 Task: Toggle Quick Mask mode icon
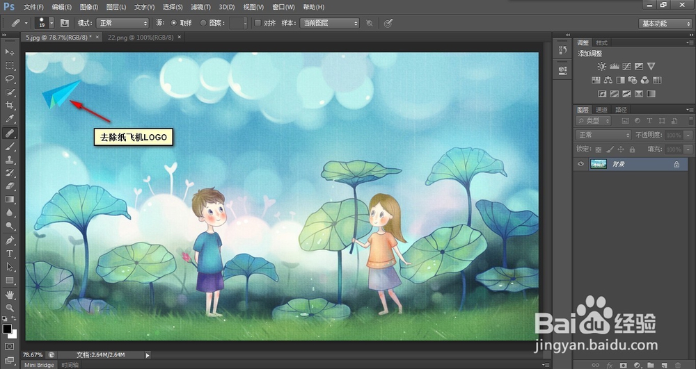point(9,346)
